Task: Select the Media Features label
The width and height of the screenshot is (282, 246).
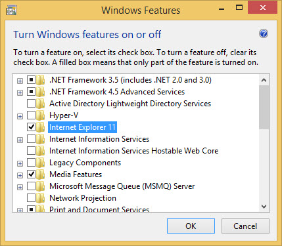Action: click(x=76, y=174)
